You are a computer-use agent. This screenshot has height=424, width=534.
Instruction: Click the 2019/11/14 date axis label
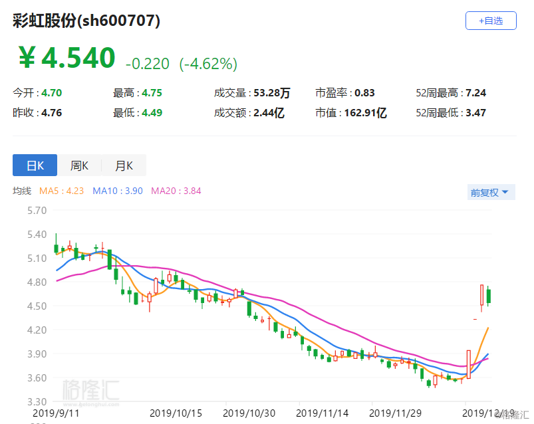click(322, 413)
